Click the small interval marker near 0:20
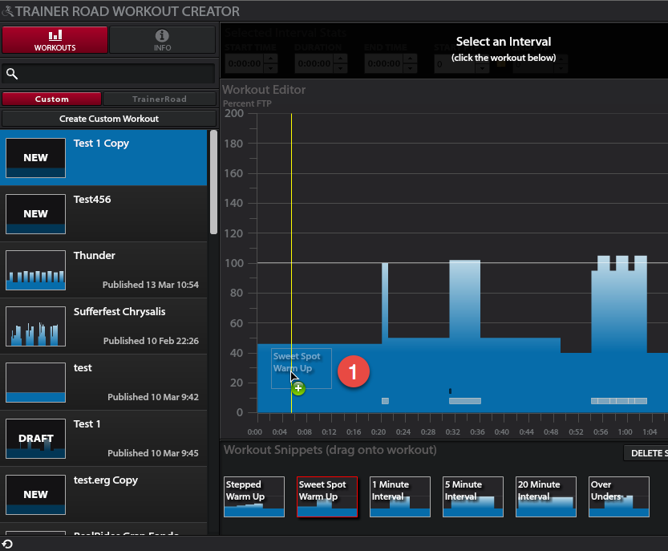The width and height of the screenshot is (668, 551). pos(385,401)
